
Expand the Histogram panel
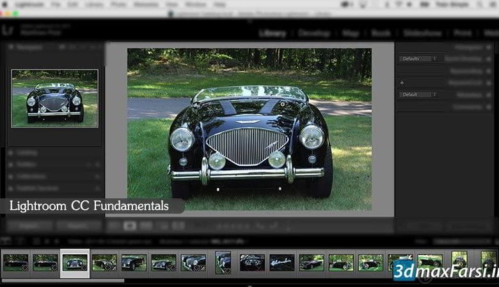tap(489, 47)
